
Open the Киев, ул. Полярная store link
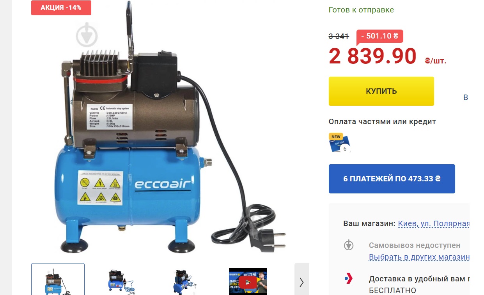[434, 224]
